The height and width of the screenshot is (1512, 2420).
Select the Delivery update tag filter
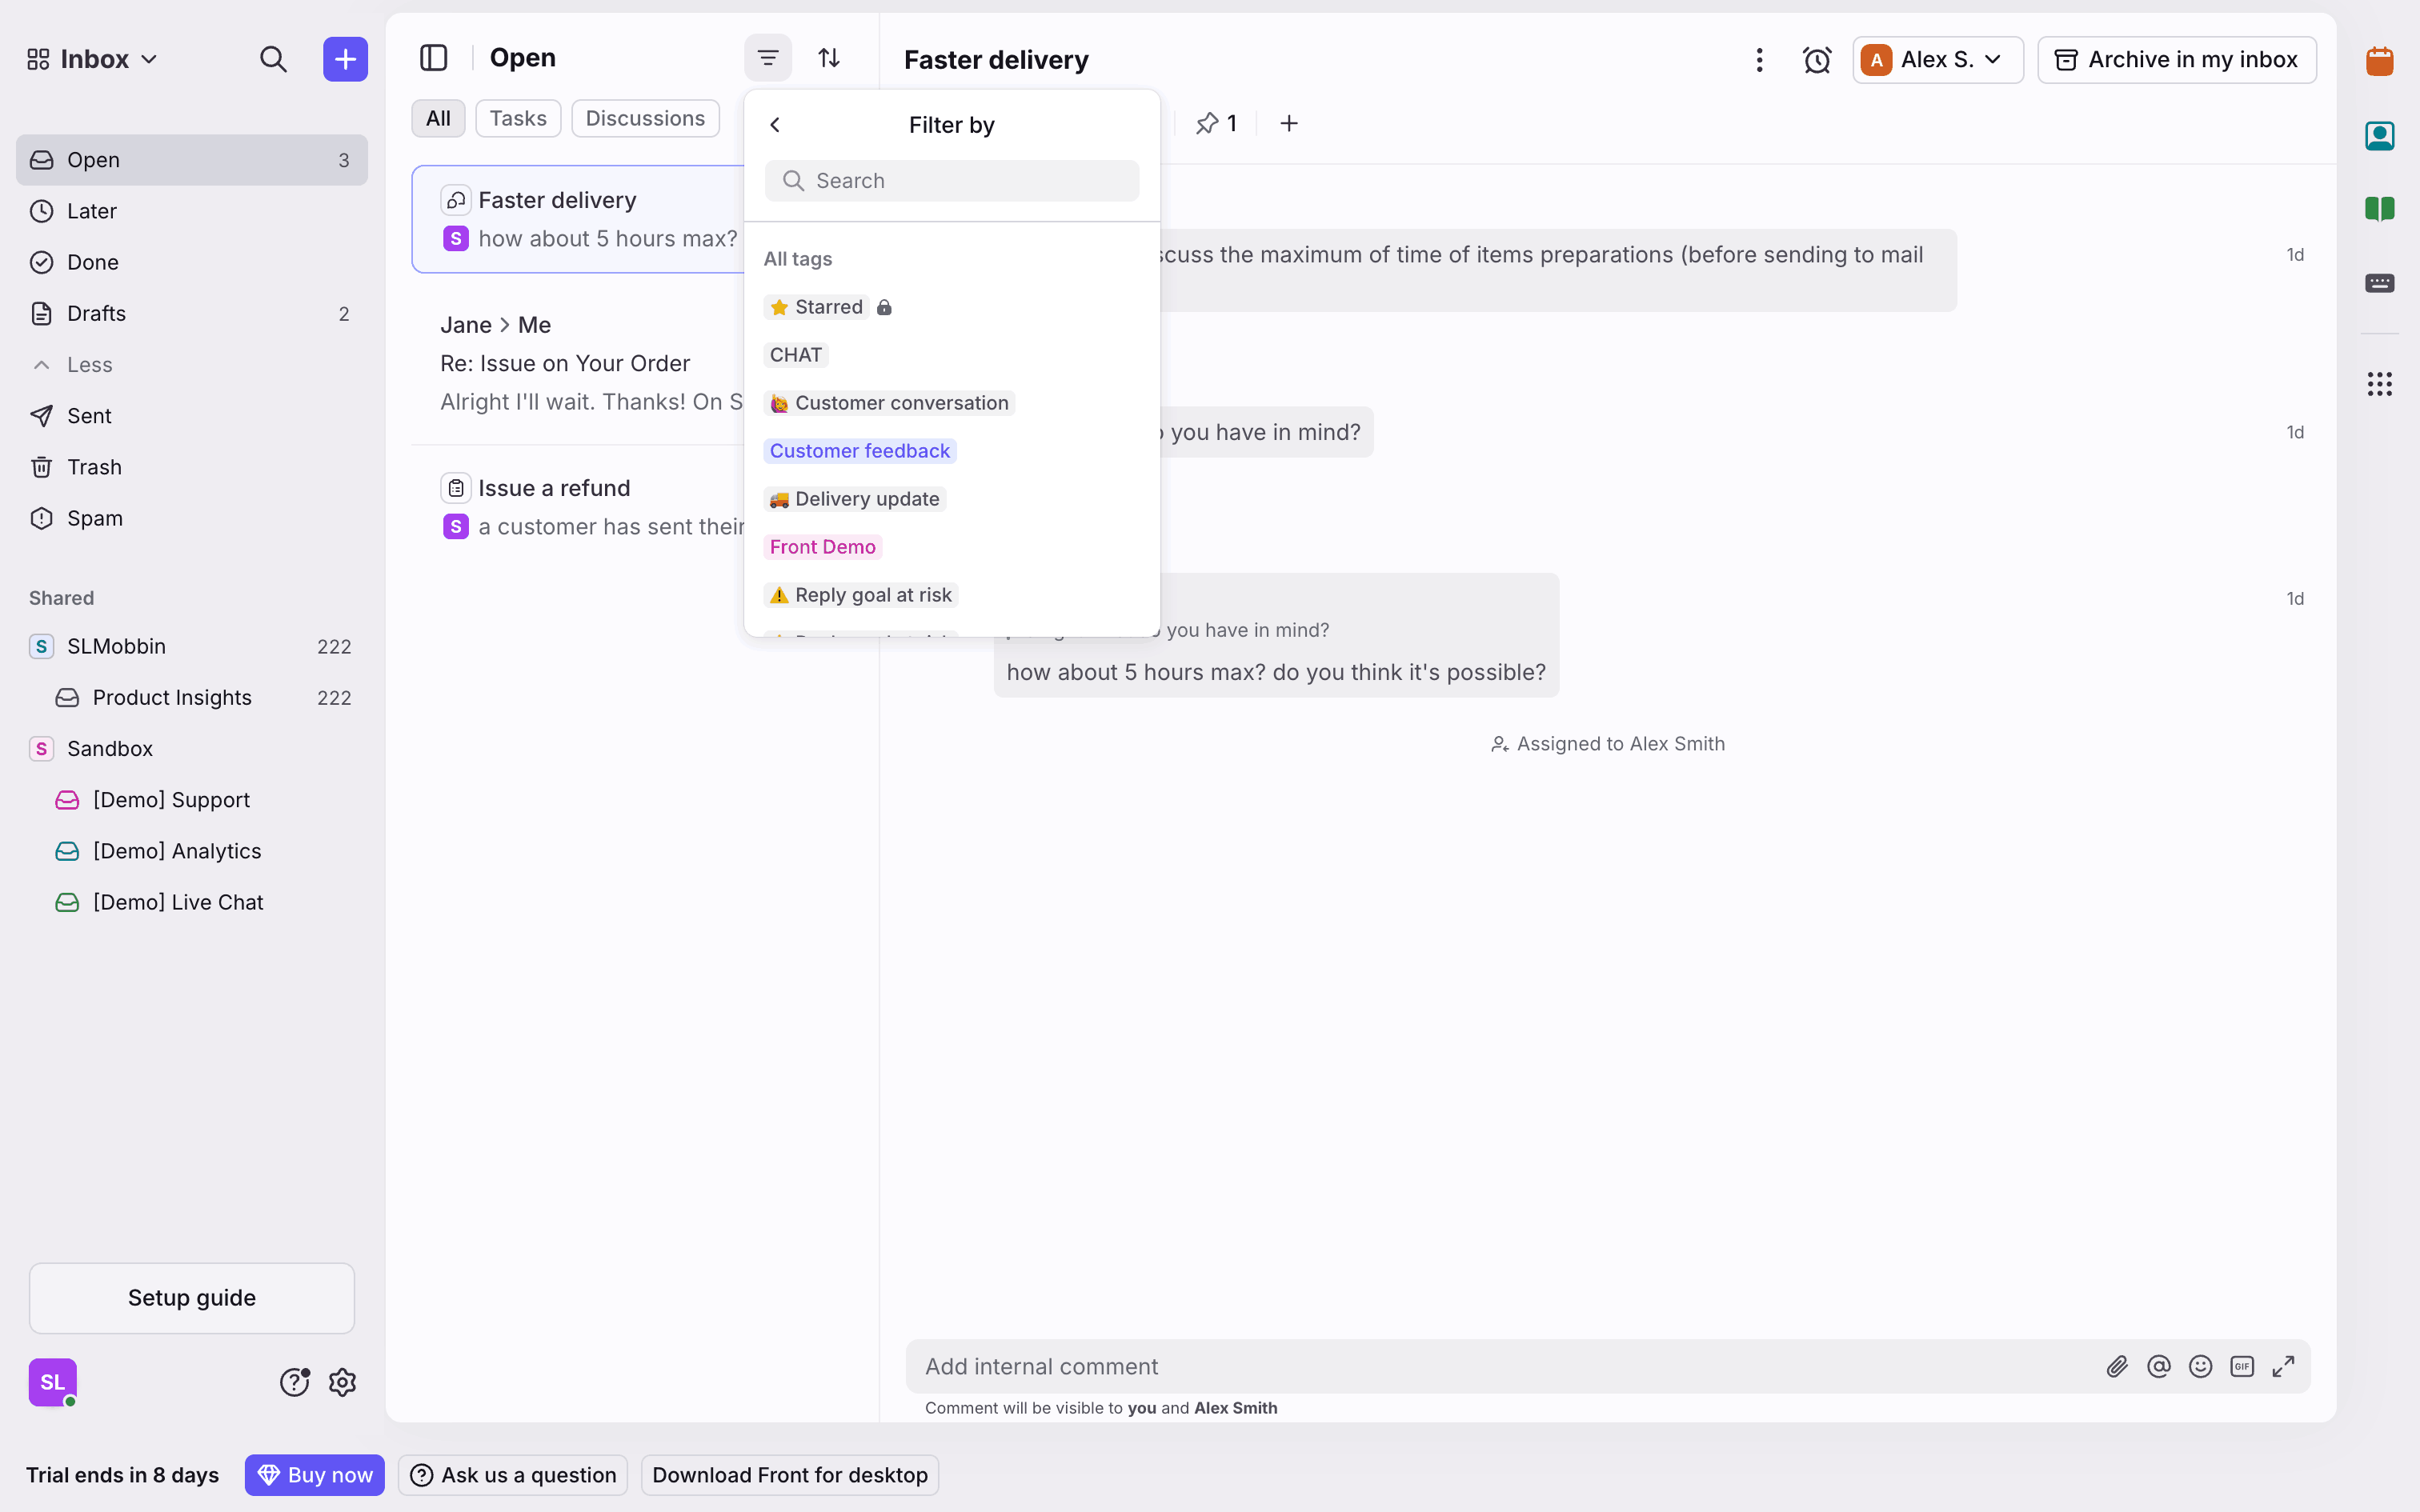click(x=855, y=499)
